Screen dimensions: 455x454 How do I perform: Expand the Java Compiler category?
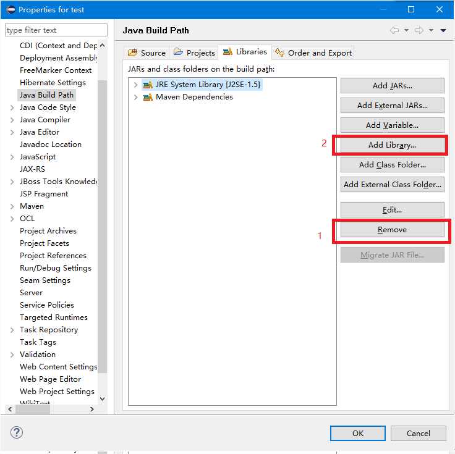[x=12, y=120]
